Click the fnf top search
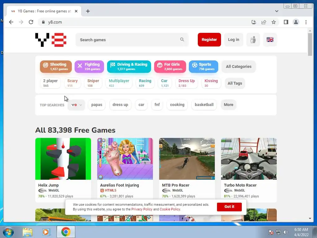This screenshot has height=238, width=317. tap(157, 105)
